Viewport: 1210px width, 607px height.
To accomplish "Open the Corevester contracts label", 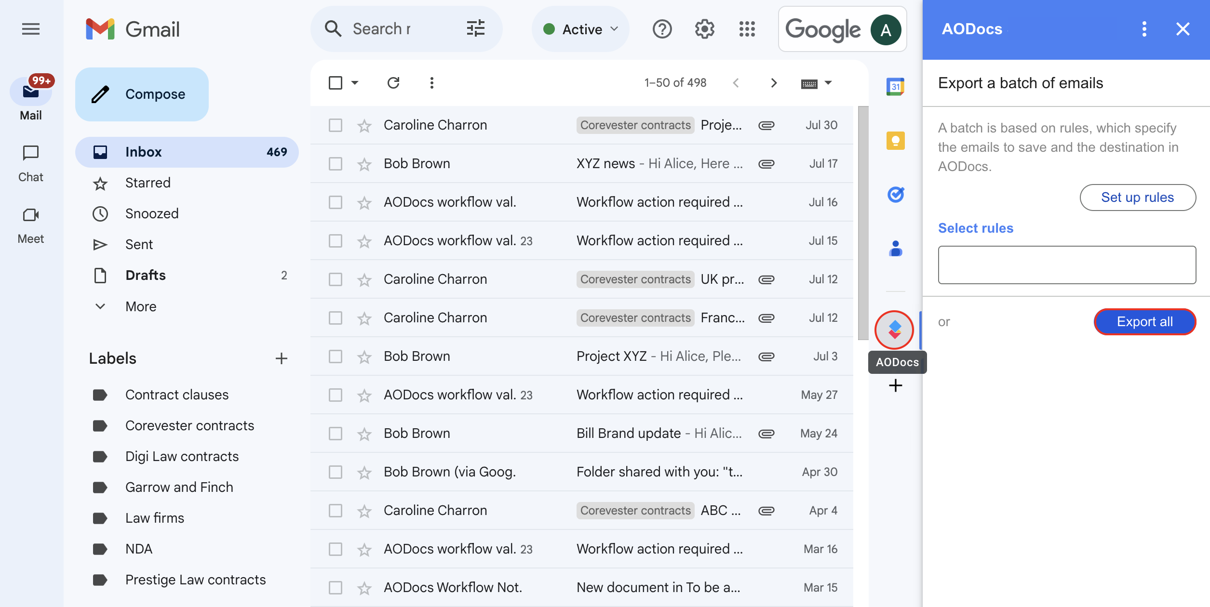I will 189,426.
